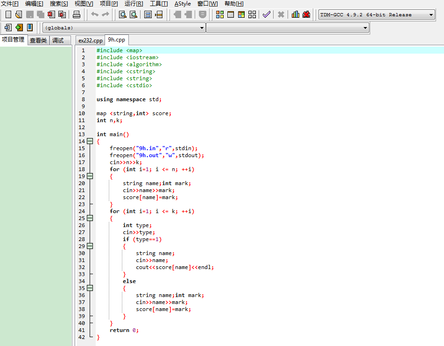Collapse the first for loop fold at line 19
The height and width of the screenshot is (346, 444).
[x=90, y=176]
